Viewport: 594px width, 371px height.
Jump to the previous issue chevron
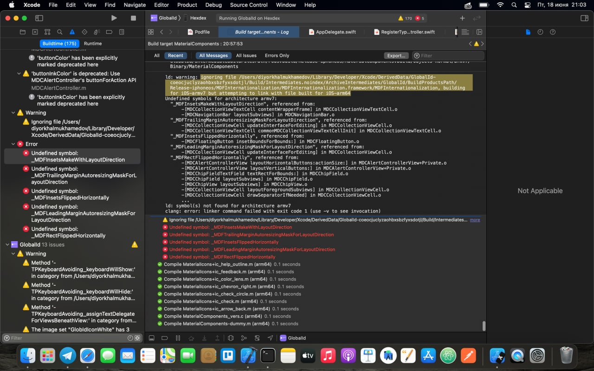coord(470,44)
